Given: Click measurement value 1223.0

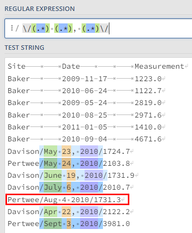Looking at the screenshot, I should 148,79.
